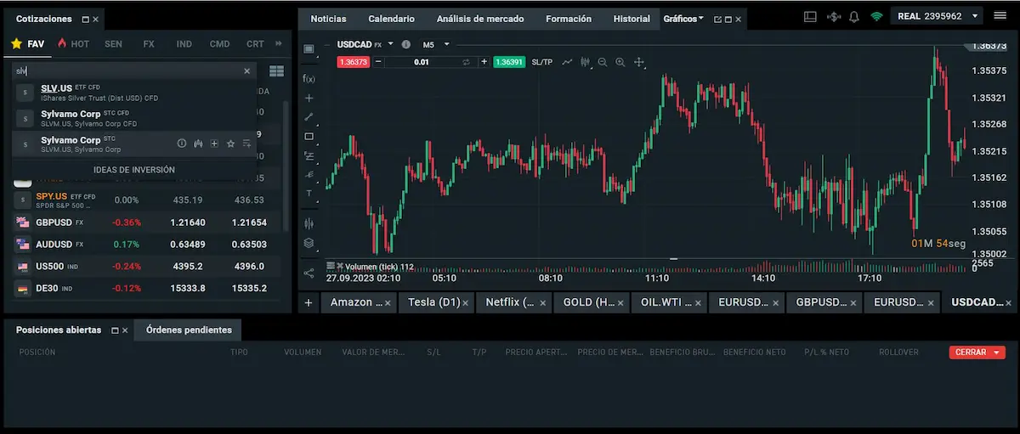This screenshot has height=434, width=1020.
Task: Expand the M5 timeframe dropdown
Action: [446, 44]
